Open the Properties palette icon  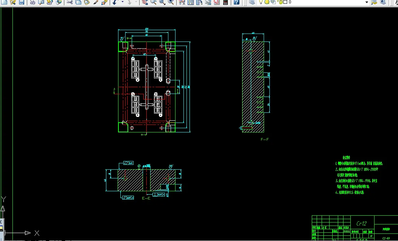pyautogui.click(x=182, y=2)
